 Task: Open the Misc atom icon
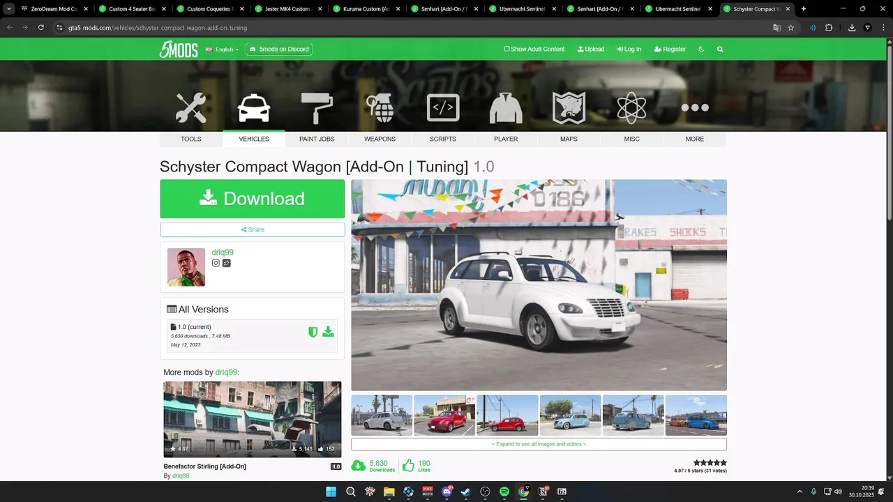pyautogui.click(x=631, y=108)
